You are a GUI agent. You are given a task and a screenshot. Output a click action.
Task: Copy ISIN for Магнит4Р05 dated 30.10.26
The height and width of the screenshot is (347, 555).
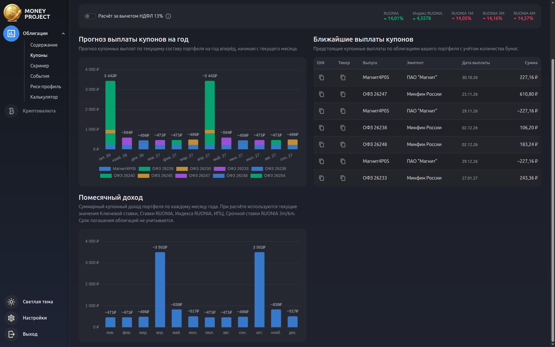tap(321, 77)
